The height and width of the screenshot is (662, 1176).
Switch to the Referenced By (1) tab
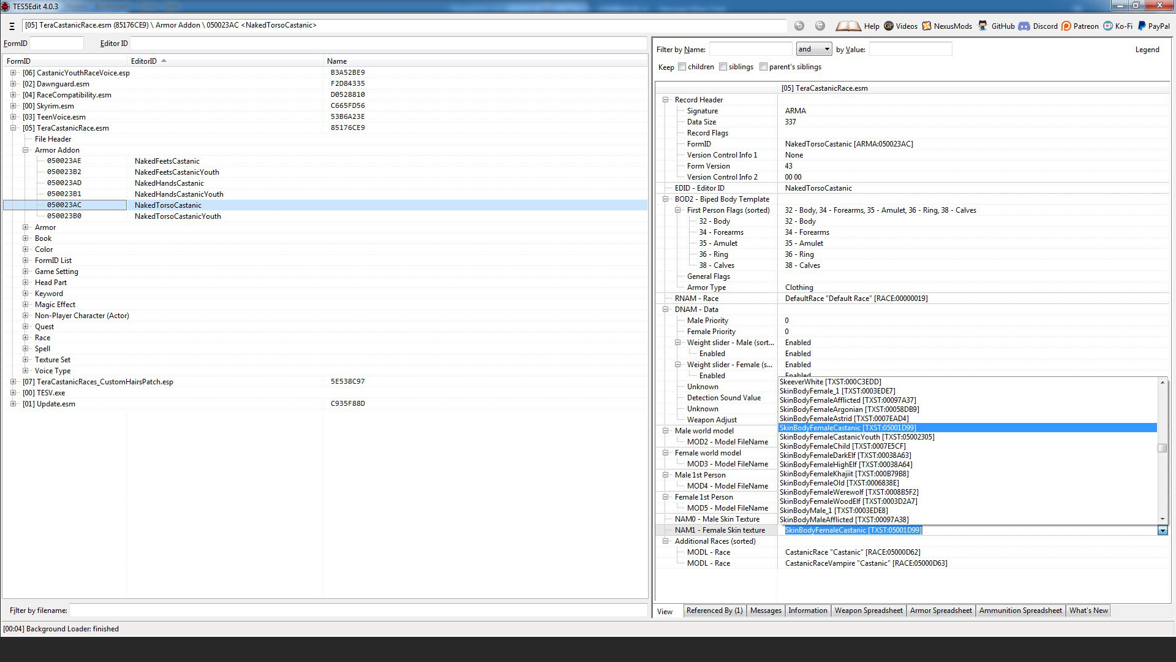click(x=714, y=611)
